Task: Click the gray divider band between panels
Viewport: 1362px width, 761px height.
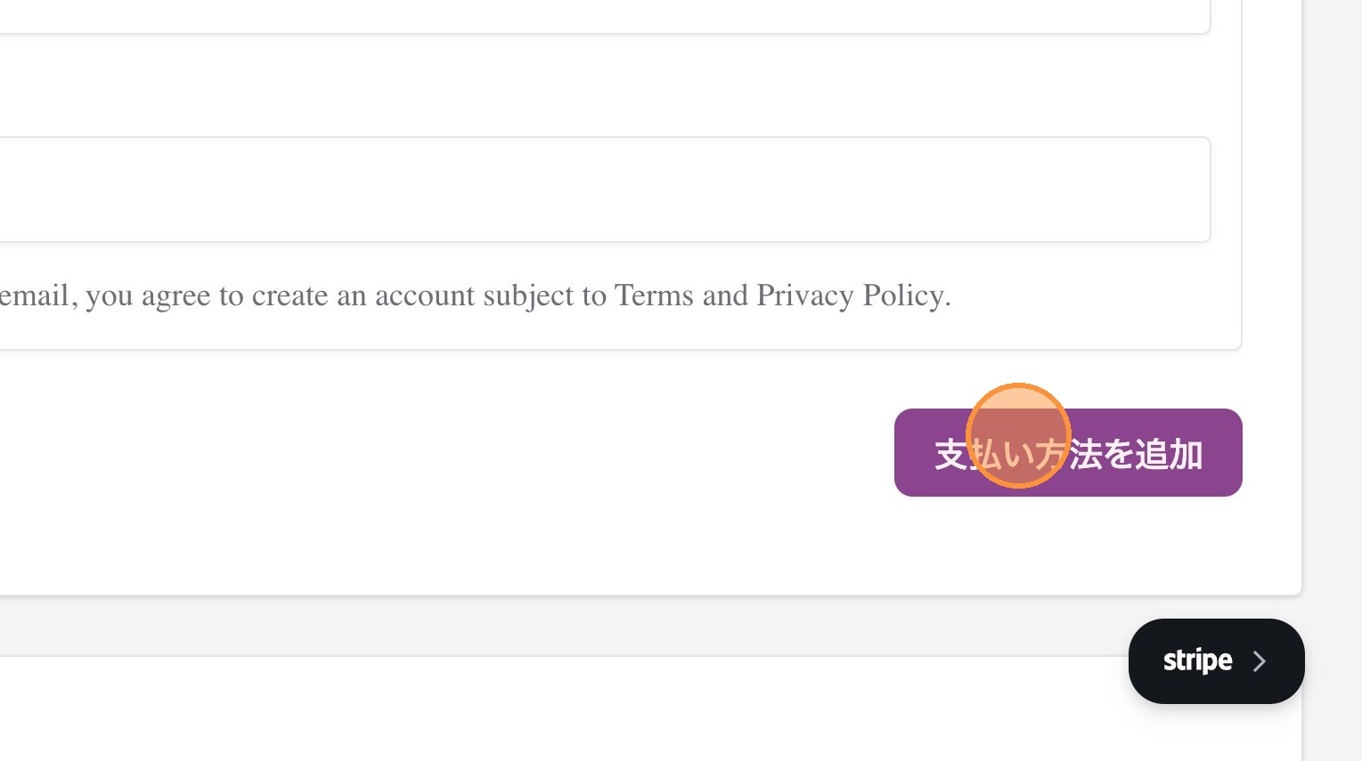Action: tap(534, 626)
